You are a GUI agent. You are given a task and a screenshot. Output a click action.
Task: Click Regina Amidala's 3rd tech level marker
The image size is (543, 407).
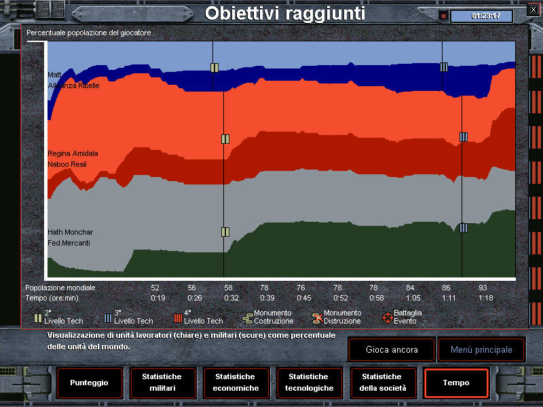pos(464,136)
